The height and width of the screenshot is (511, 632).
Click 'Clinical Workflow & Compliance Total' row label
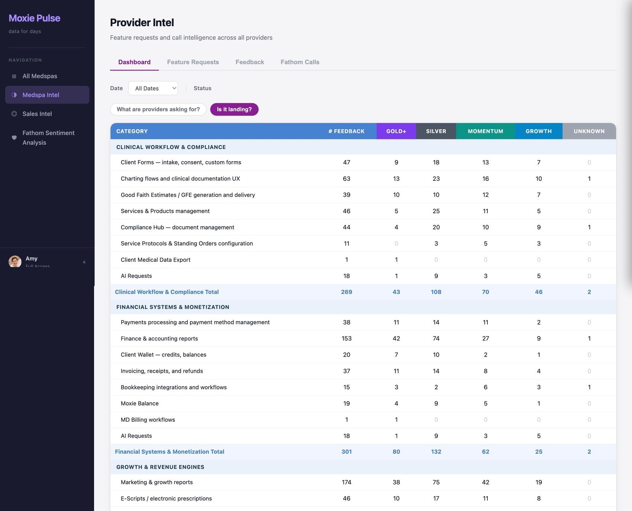[167, 292]
